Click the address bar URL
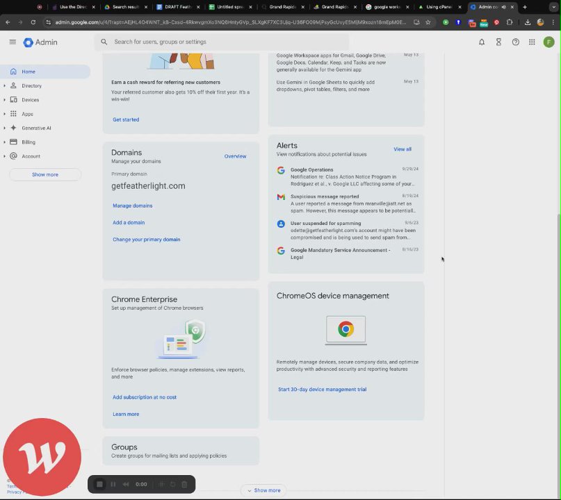561x500 pixels. (x=231, y=22)
